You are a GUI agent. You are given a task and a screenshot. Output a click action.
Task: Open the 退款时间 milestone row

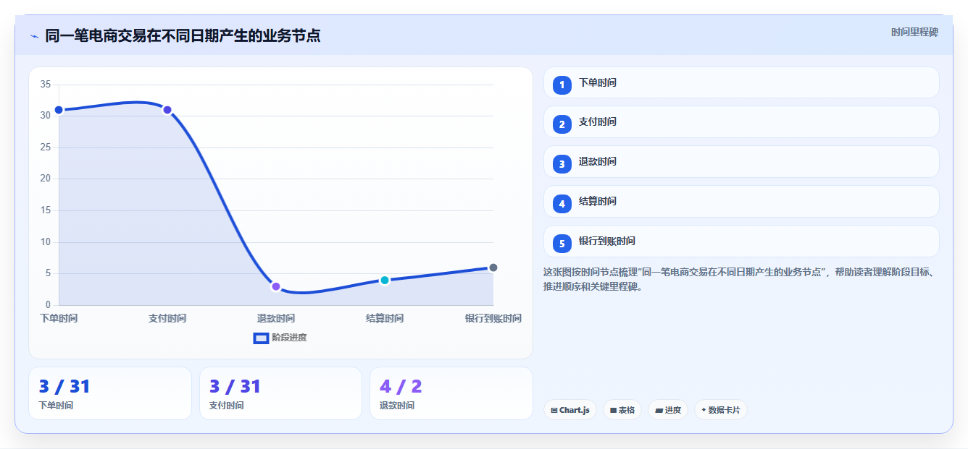click(x=741, y=162)
